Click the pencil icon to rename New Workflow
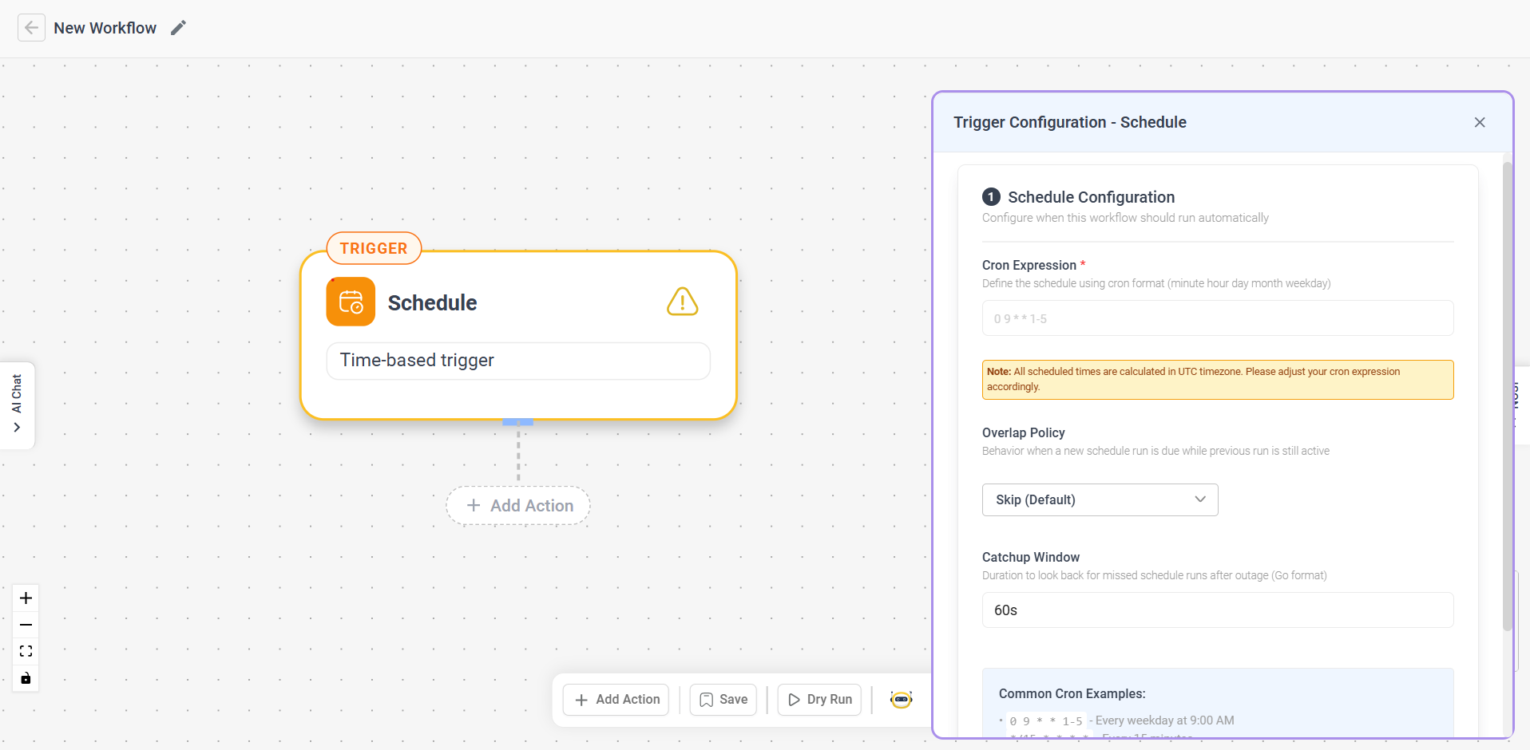1530x750 pixels. pos(178,27)
